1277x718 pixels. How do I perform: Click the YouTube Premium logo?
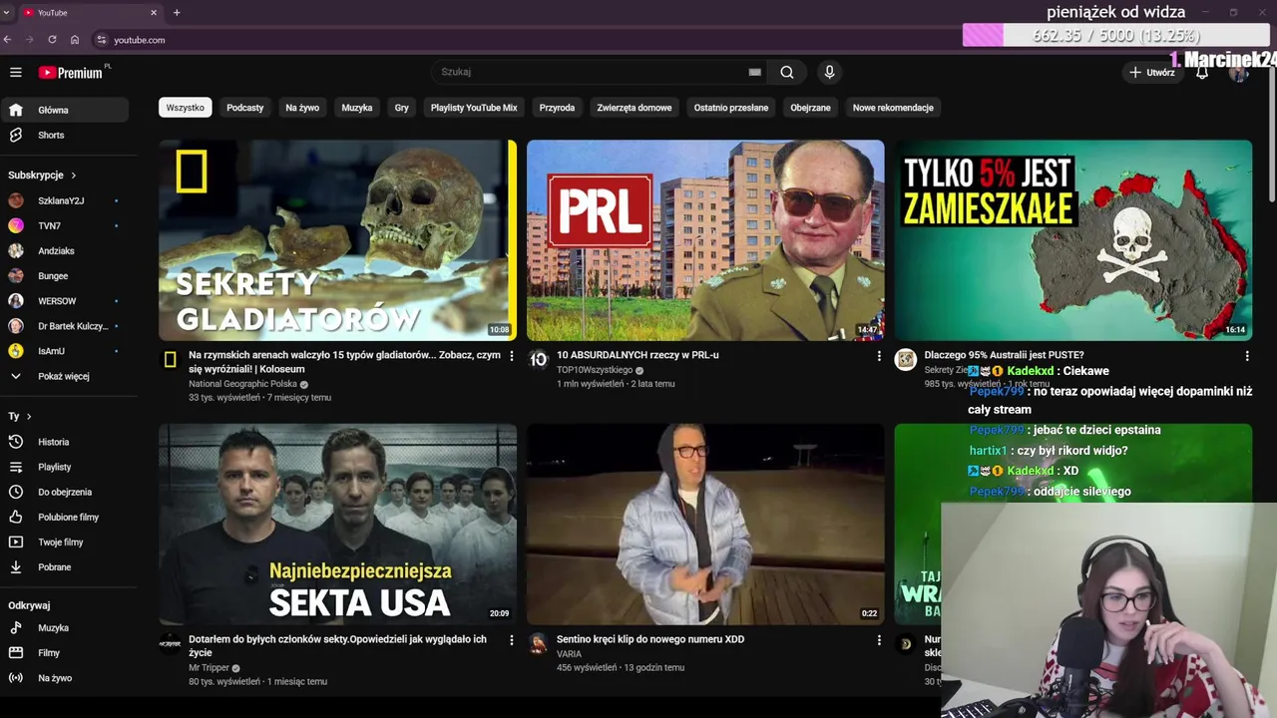click(x=71, y=72)
